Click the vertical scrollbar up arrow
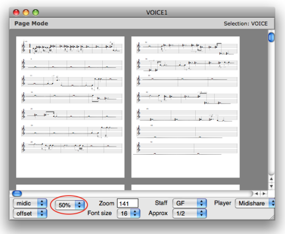This screenshot has height=234, width=285. coord(271,179)
